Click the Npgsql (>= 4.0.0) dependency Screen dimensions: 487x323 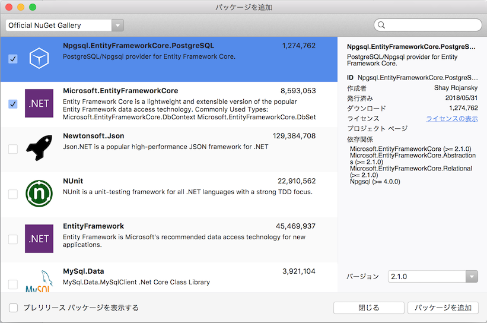point(375,182)
